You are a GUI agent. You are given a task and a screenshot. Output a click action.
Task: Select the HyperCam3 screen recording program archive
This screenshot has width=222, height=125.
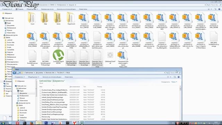tap(123, 59)
